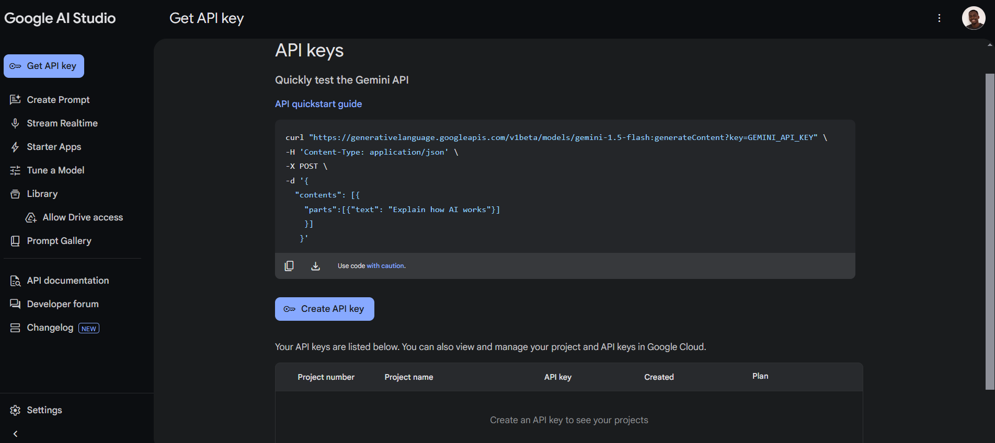Click the Project number column header
The image size is (995, 443).
click(x=326, y=377)
